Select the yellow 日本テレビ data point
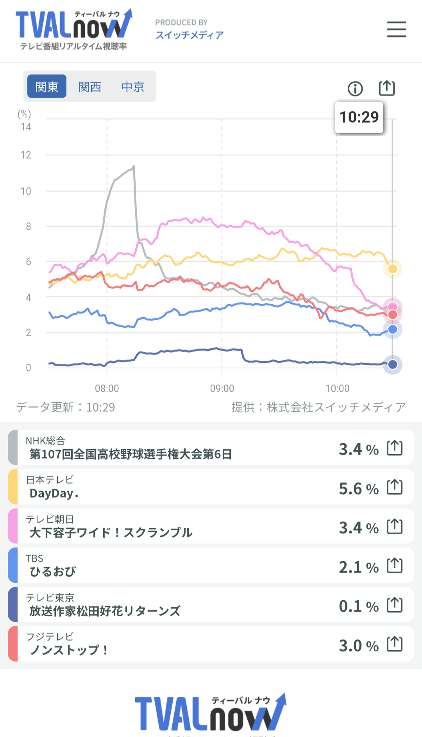422x737 pixels. coord(393,269)
